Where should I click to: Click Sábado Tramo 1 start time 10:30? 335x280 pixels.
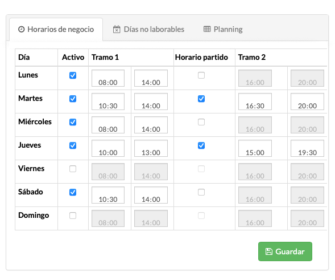click(x=108, y=195)
